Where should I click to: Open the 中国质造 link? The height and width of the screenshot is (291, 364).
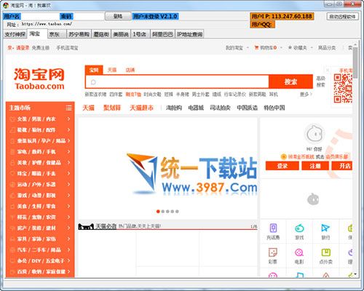click(247, 108)
